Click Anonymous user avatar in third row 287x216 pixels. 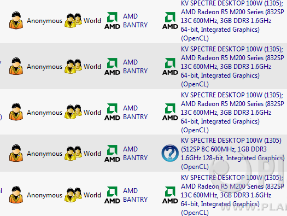pyautogui.click(x=16, y=112)
